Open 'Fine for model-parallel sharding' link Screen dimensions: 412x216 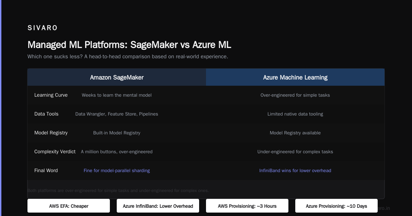pyautogui.click(x=117, y=170)
